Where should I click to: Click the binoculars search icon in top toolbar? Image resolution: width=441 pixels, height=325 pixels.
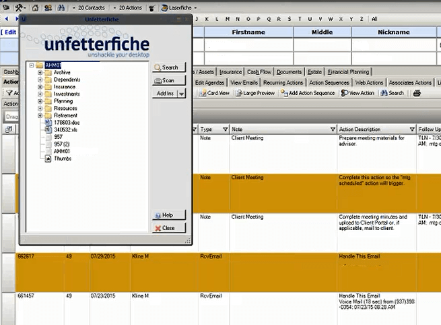(61, 8)
